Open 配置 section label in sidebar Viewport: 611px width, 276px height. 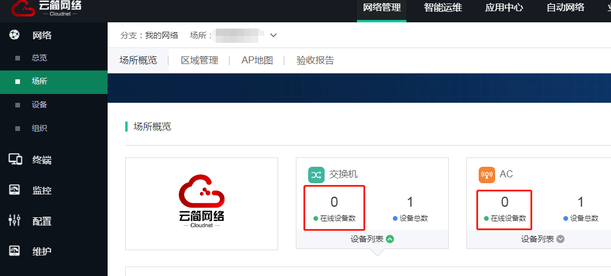pos(42,221)
